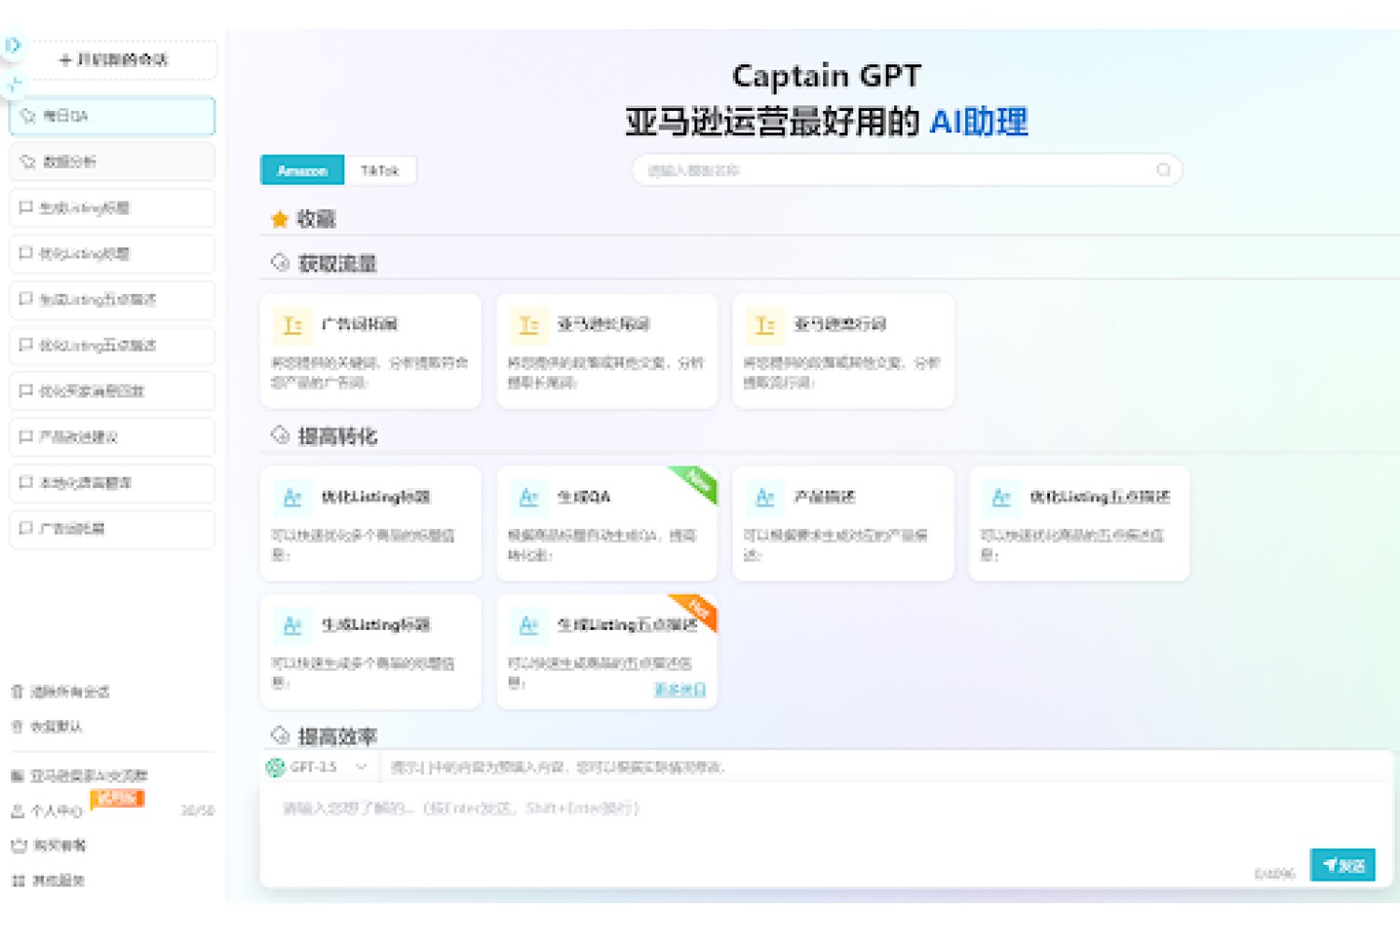This screenshot has width=1400, height=933.
Task: Open the sidebar 生成Listing五点描述 chat icon
Action: [26, 299]
